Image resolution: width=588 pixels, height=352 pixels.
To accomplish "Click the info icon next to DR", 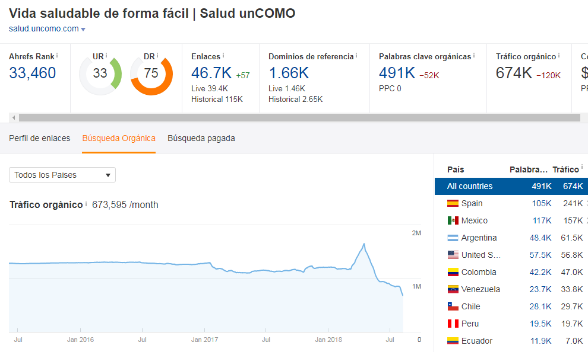I will pos(157,55).
